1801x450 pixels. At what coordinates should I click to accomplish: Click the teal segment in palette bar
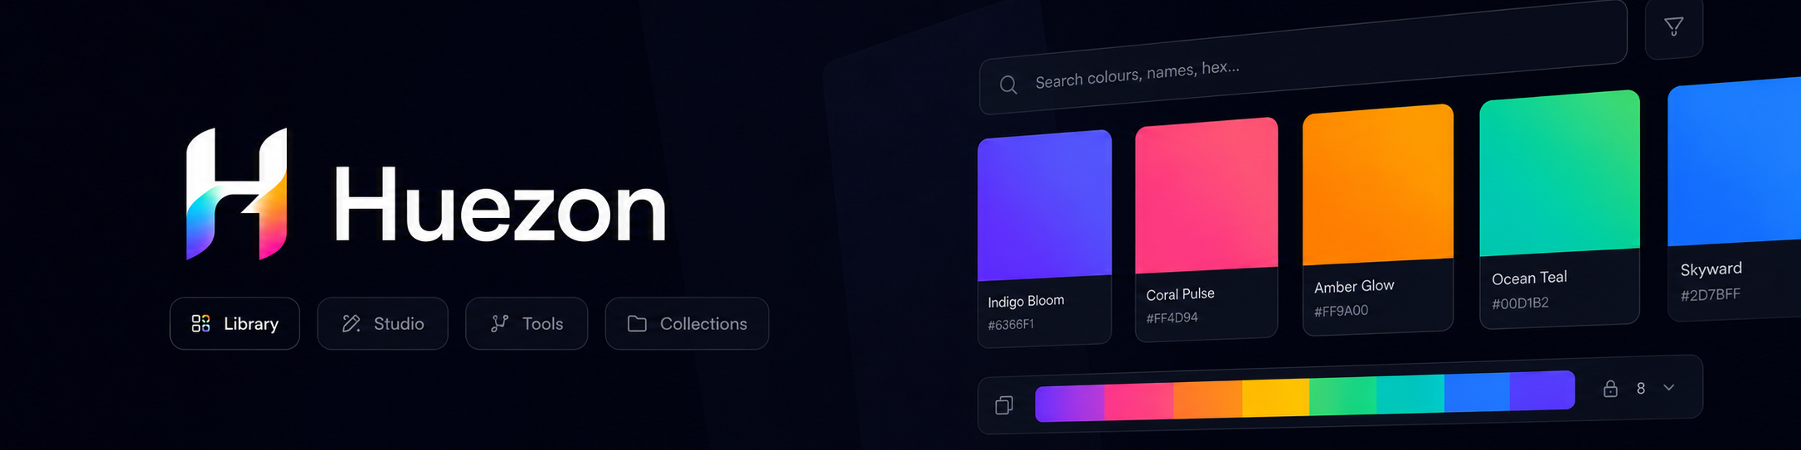tap(1410, 393)
